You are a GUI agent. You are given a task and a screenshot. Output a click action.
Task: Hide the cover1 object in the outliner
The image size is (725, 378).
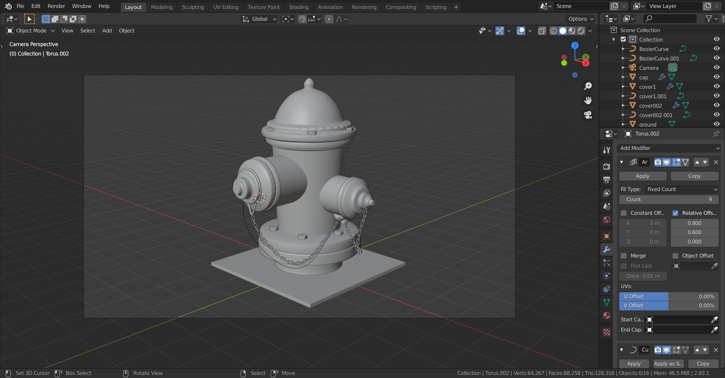tap(716, 86)
